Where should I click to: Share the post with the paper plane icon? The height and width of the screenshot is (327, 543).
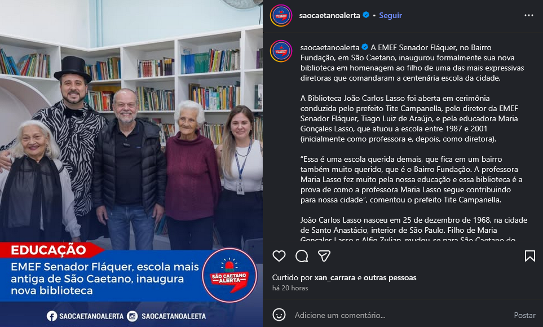pos(324,256)
